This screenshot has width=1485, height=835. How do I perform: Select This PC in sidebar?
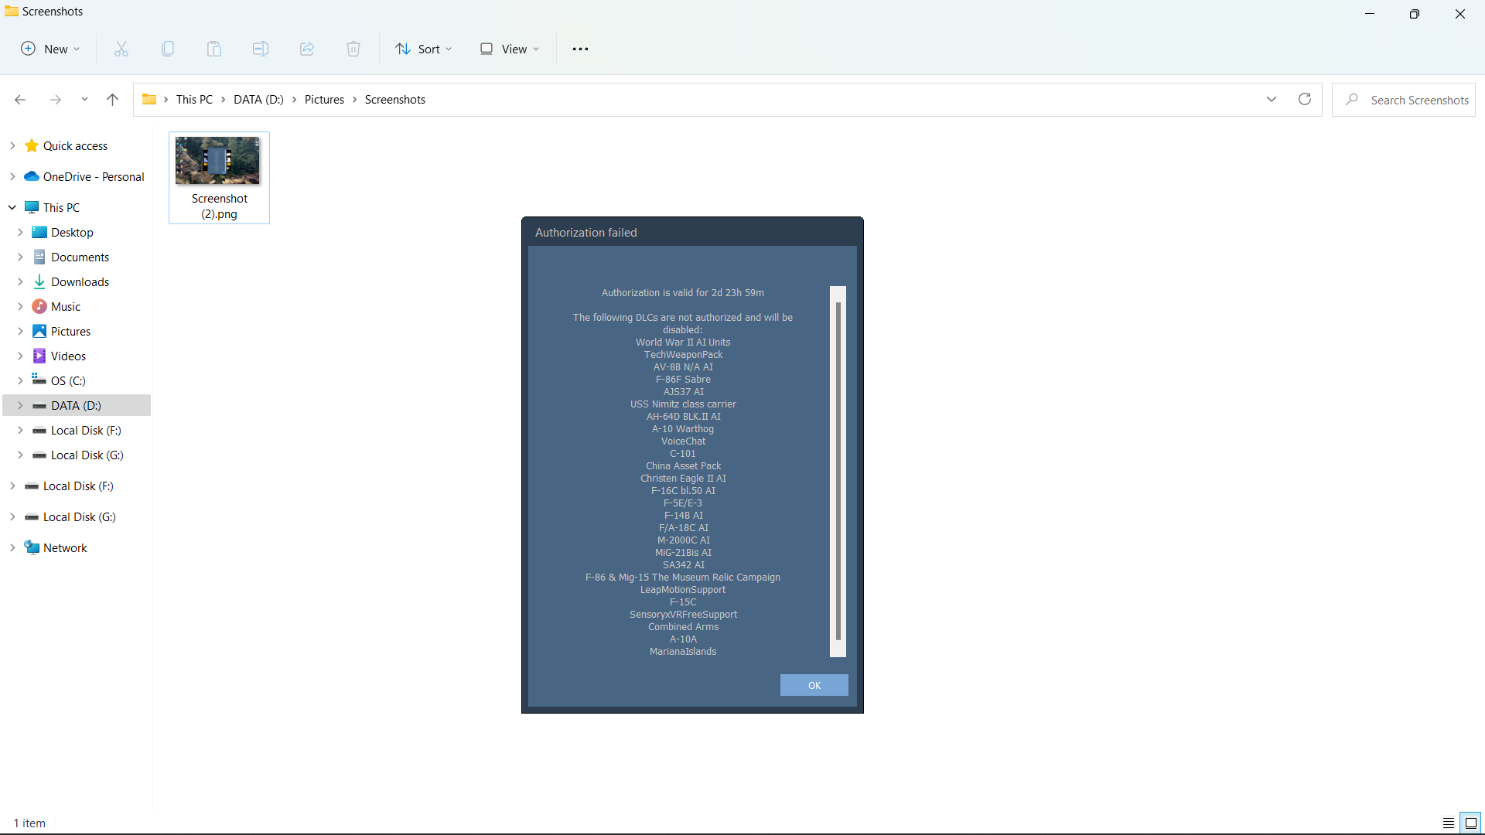click(x=61, y=208)
